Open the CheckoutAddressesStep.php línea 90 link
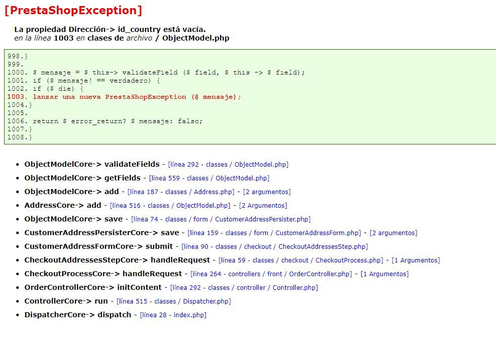This screenshot has width=496, height=337. click(x=274, y=247)
